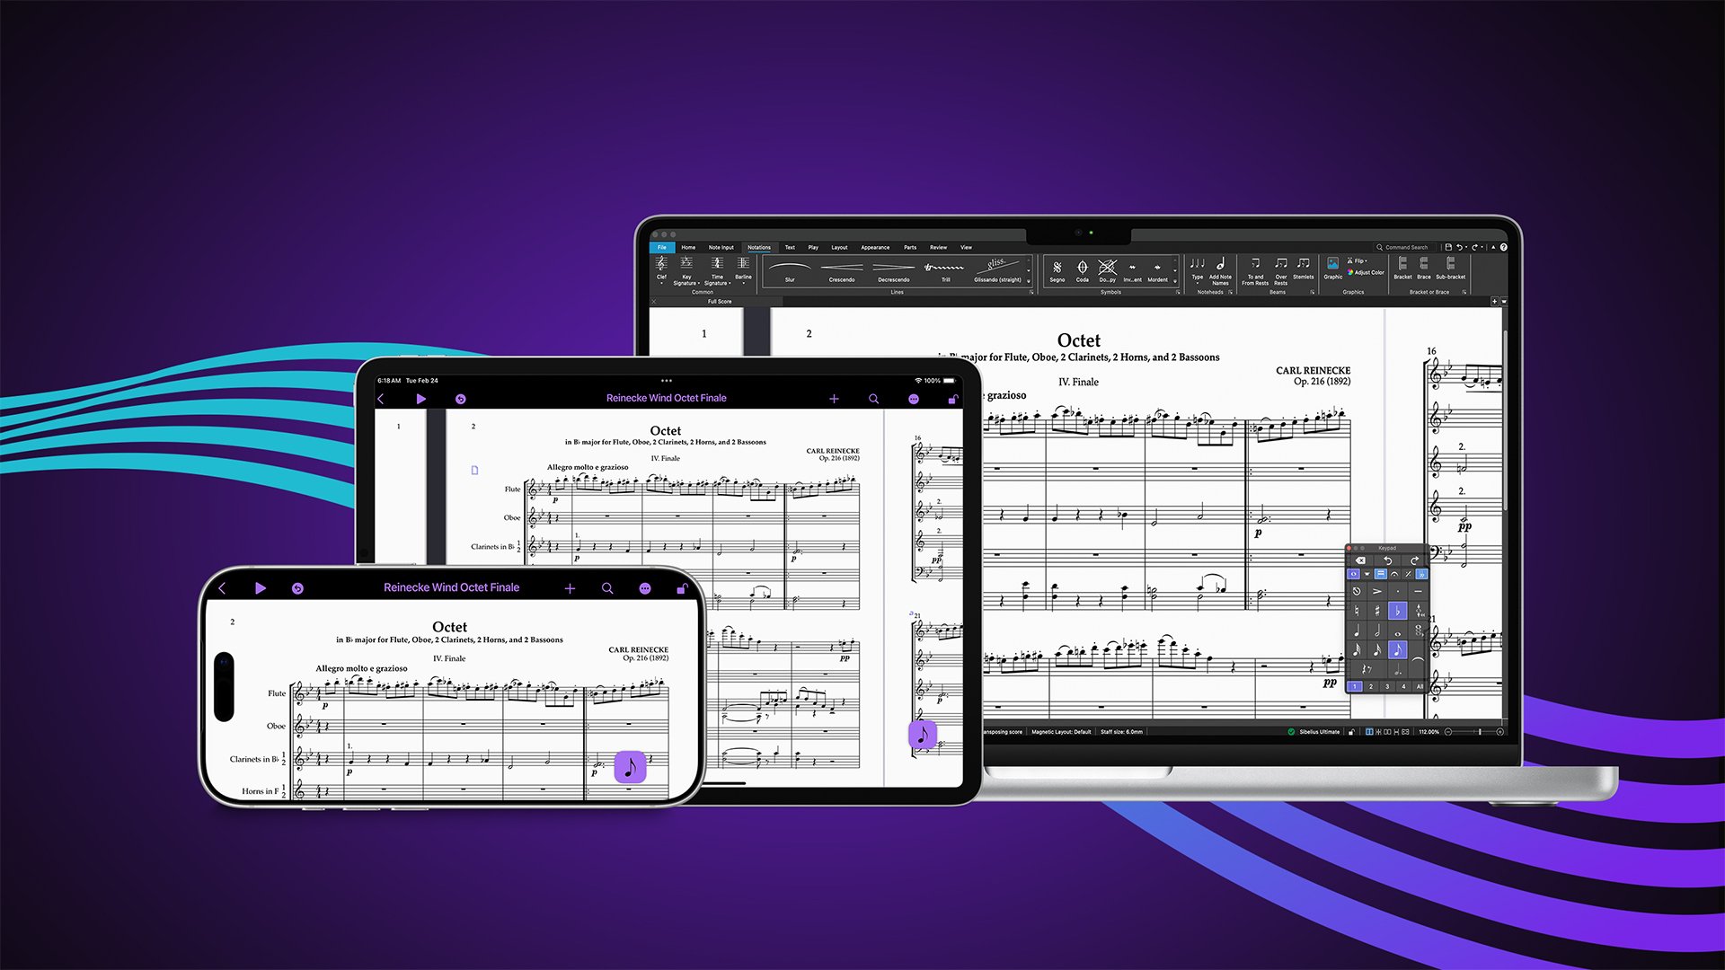Switch to the Appearance ribbon tab
The width and height of the screenshot is (1725, 970).
[x=875, y=247]
